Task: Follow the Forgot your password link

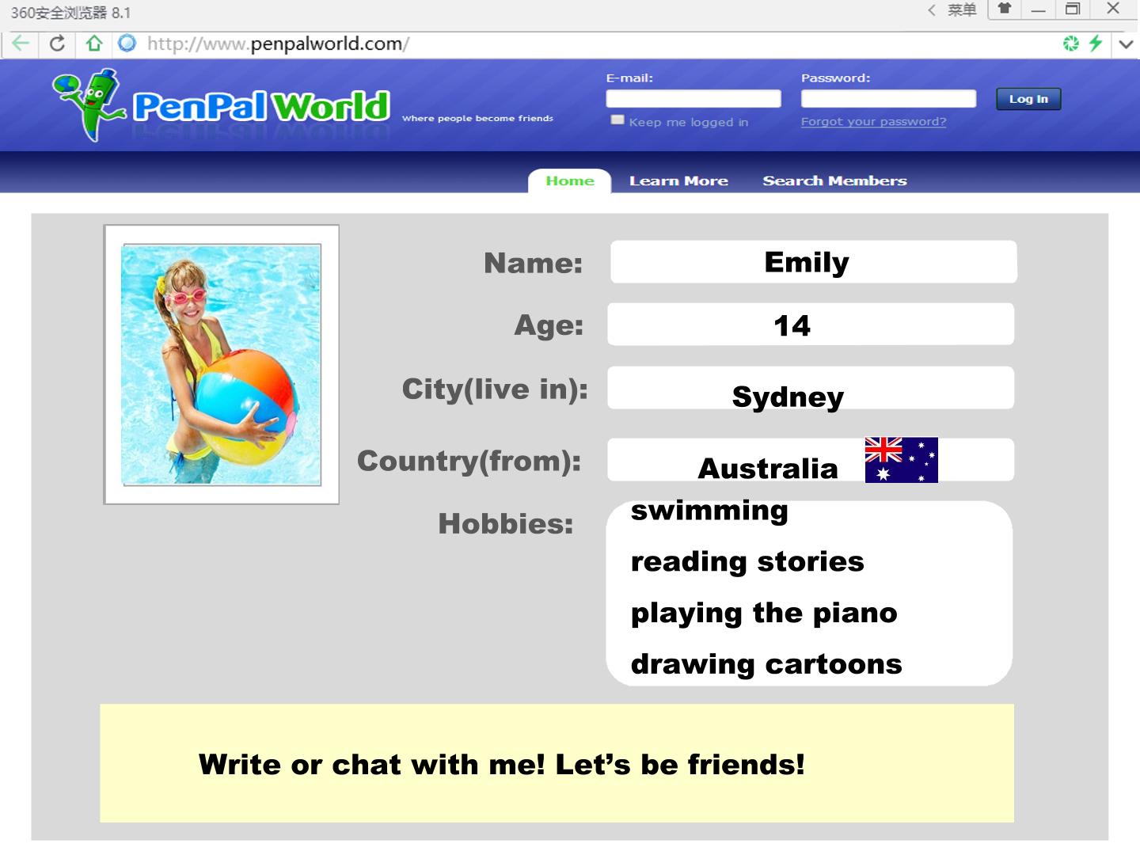Action: click(873, 122)
